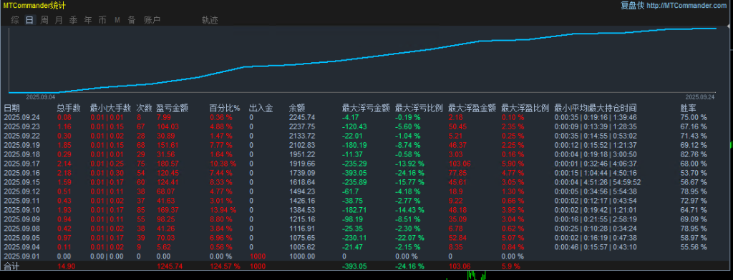Select the 2025.09.19 row date
Image resolution: width=733 pixels, height=280 pixels.
point(21,145)
